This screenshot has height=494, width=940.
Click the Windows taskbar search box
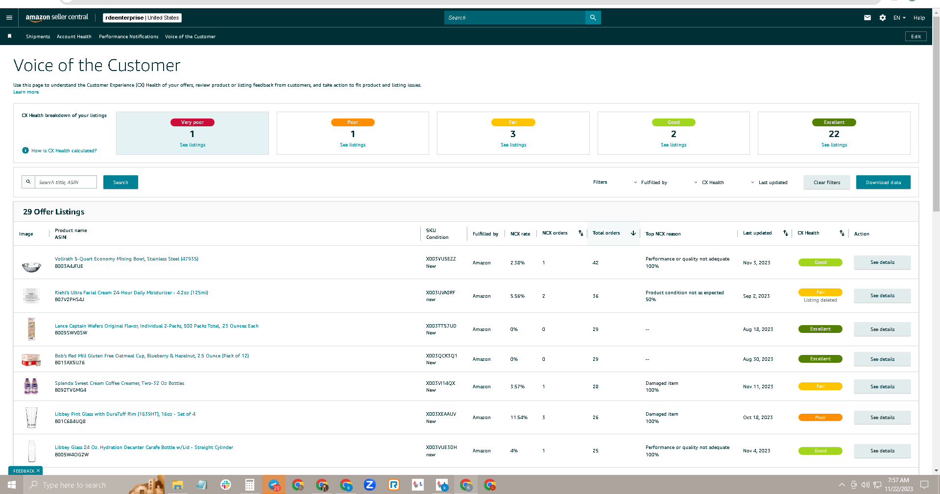(x=93, y=485)
